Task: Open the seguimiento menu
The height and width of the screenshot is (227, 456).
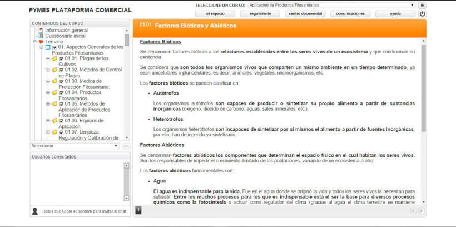Action: [260, 14]
